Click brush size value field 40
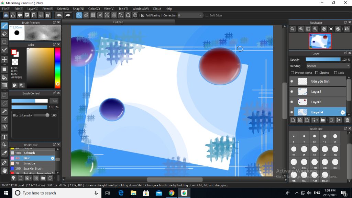 coord(54,101)
